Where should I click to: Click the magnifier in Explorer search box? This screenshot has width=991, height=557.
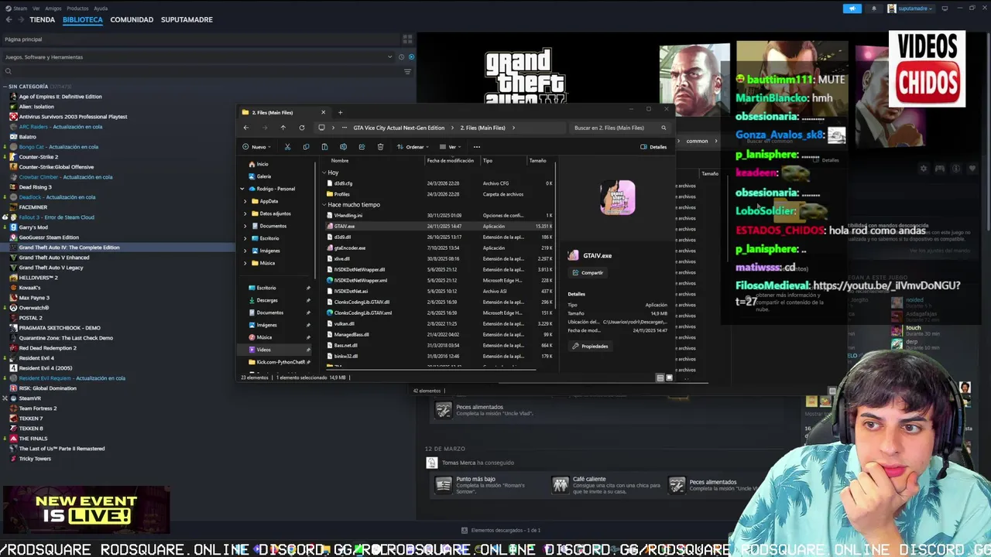(664, 128)
